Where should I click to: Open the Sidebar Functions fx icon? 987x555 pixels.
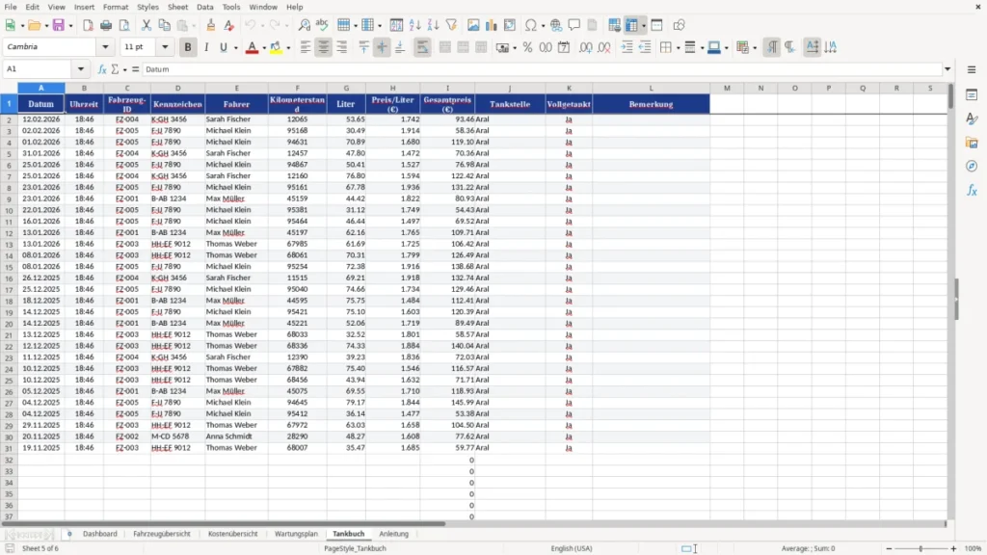click(x=972, y=190)
